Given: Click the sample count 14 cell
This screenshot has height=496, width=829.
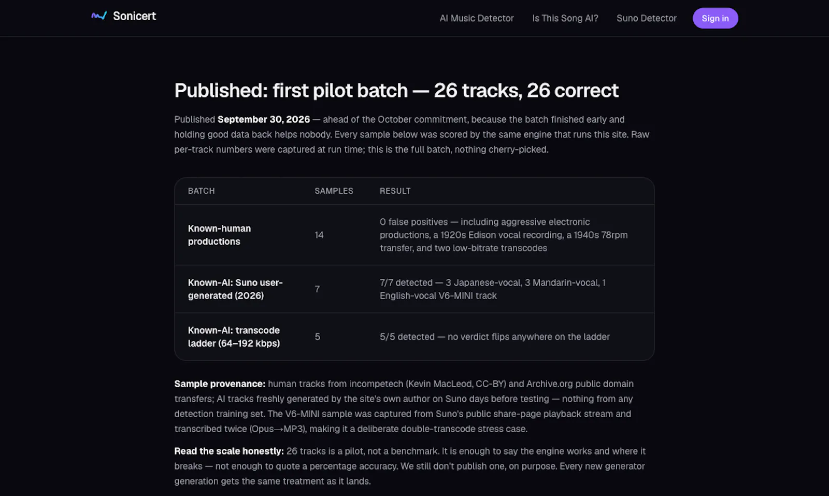Looking at the screenshot, I should point(319,235).
